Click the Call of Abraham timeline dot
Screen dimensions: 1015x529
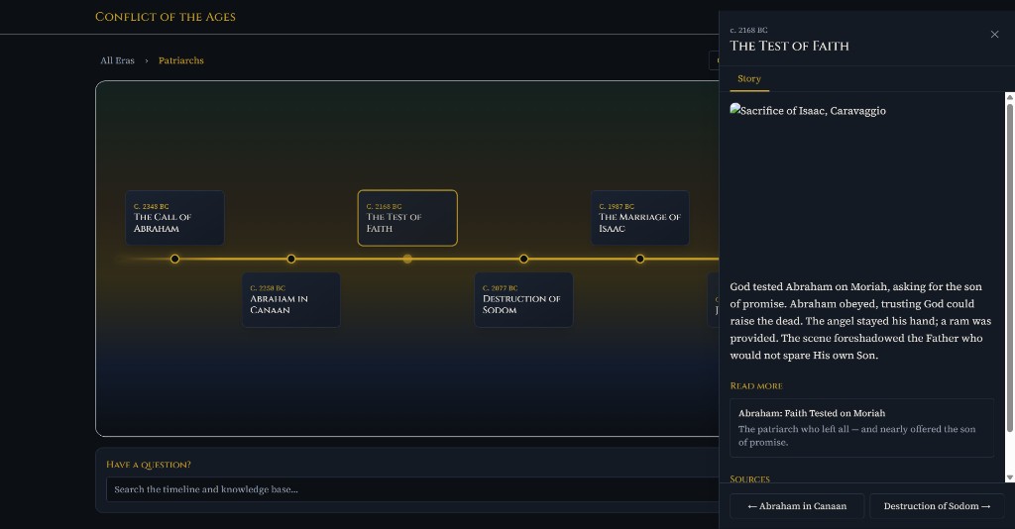point(174,259)
